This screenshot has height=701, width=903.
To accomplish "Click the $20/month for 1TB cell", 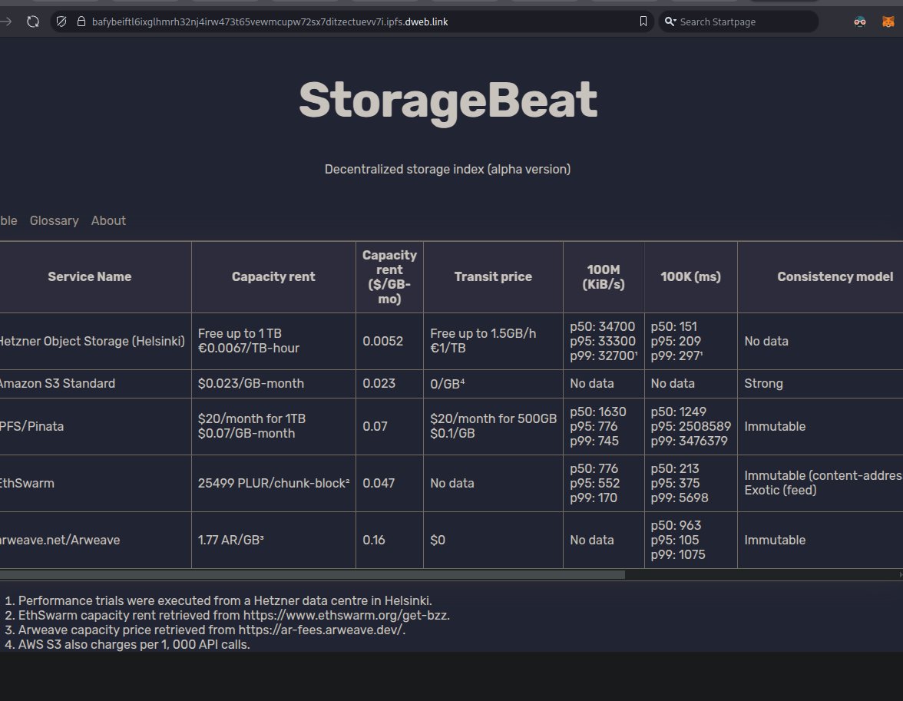I will tap(273, 426).
